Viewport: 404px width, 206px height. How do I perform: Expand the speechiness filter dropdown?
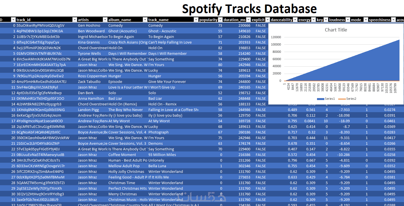pyautogui.click(x=393, y=20)
